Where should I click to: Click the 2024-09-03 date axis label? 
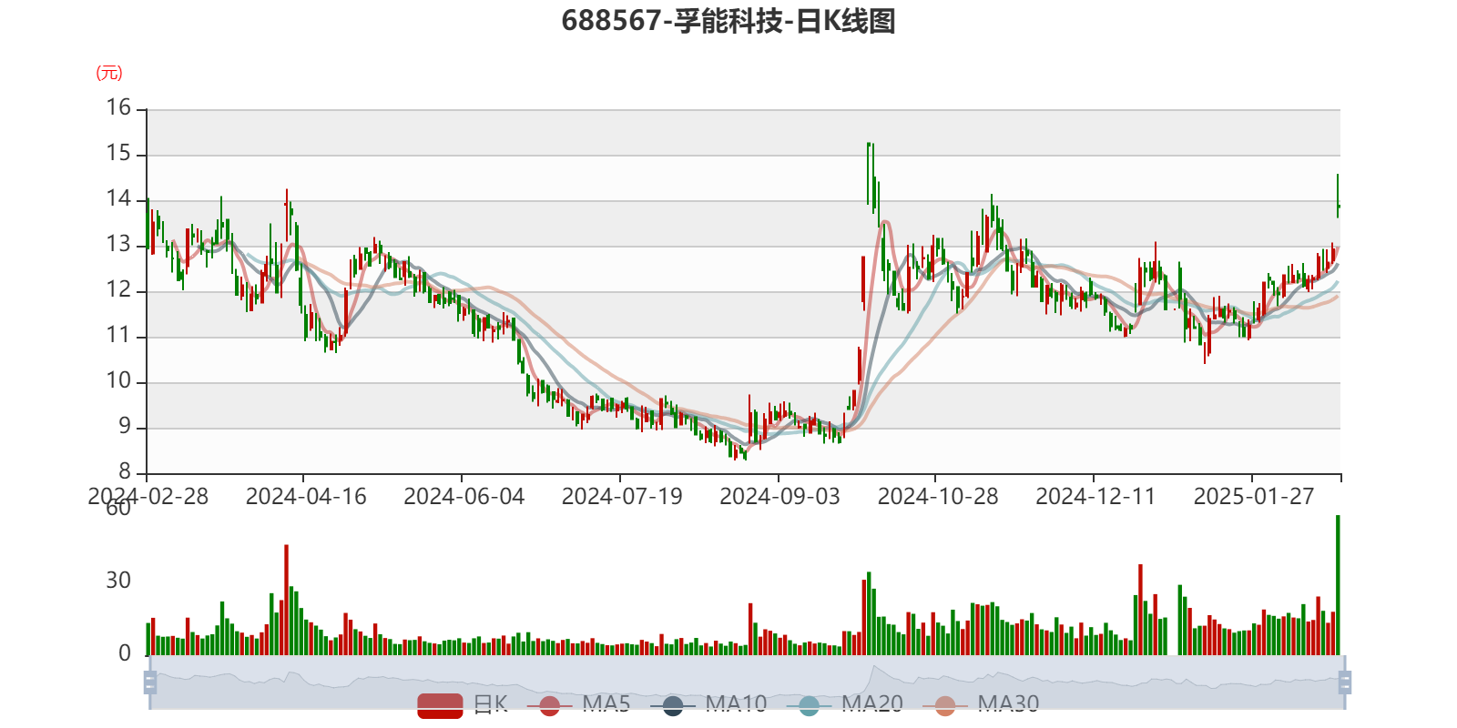pos(780,497)
